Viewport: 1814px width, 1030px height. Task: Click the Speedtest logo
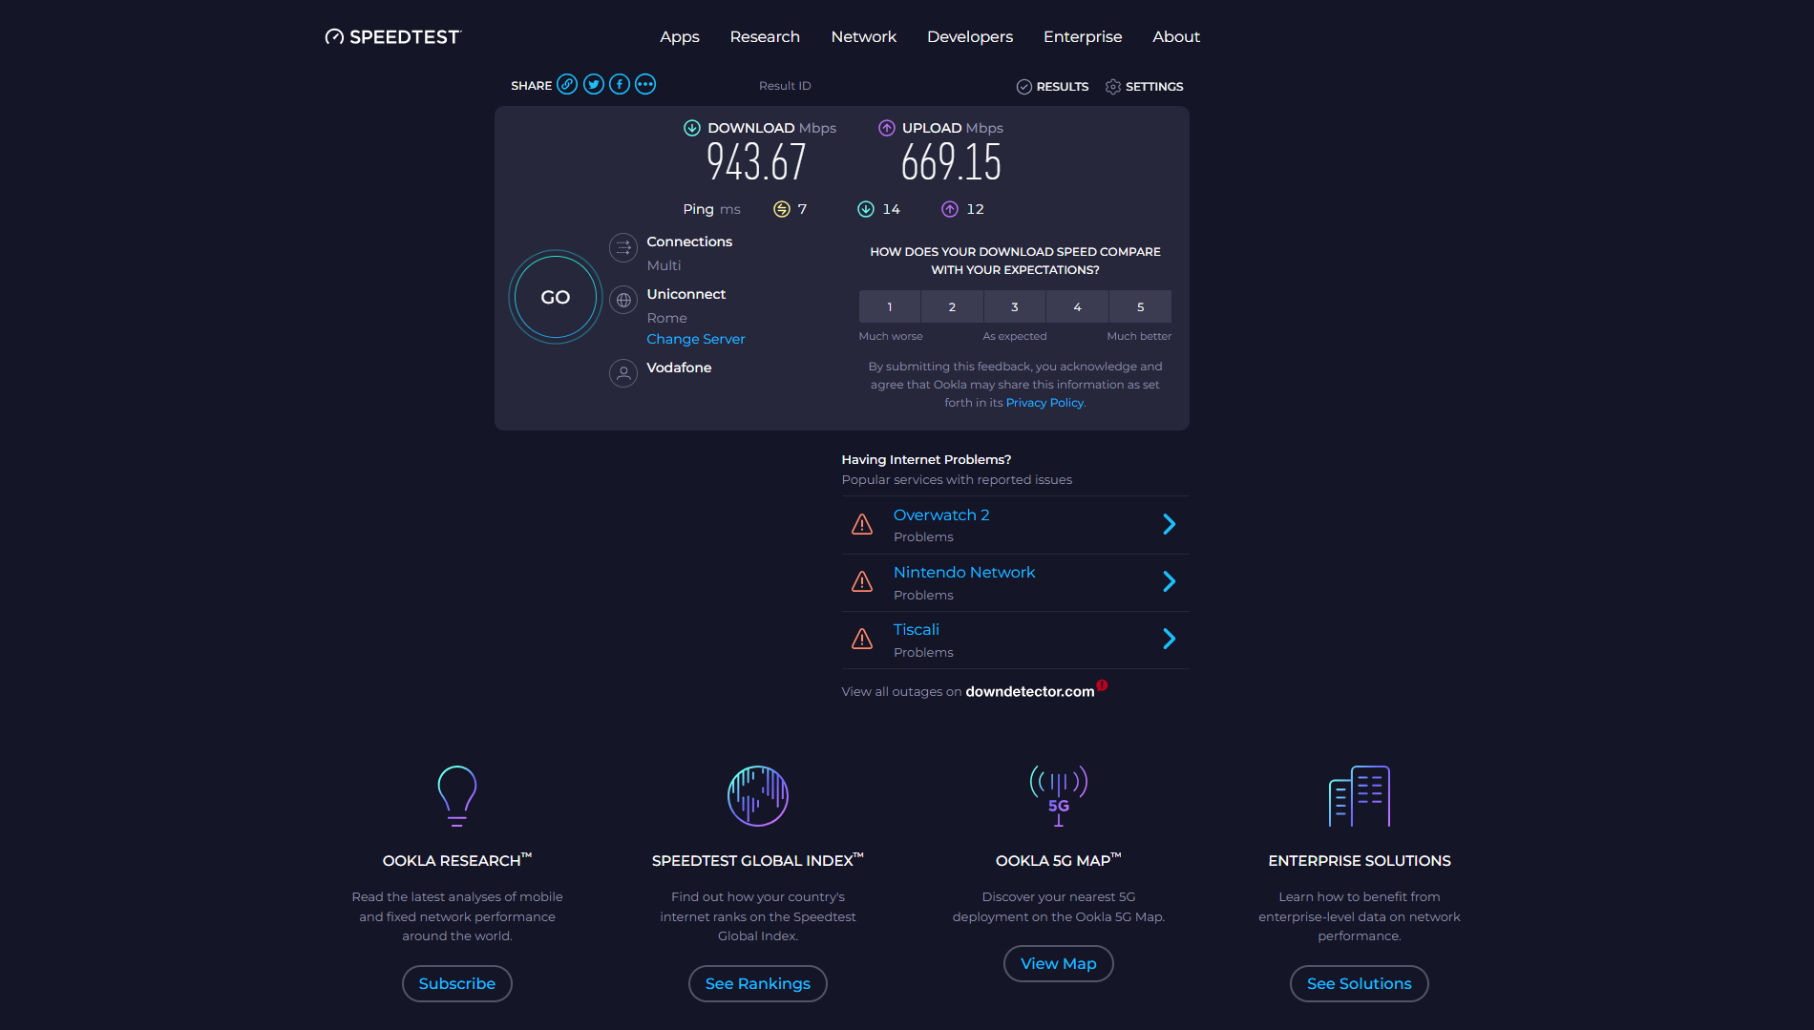[x=392, y=36]
